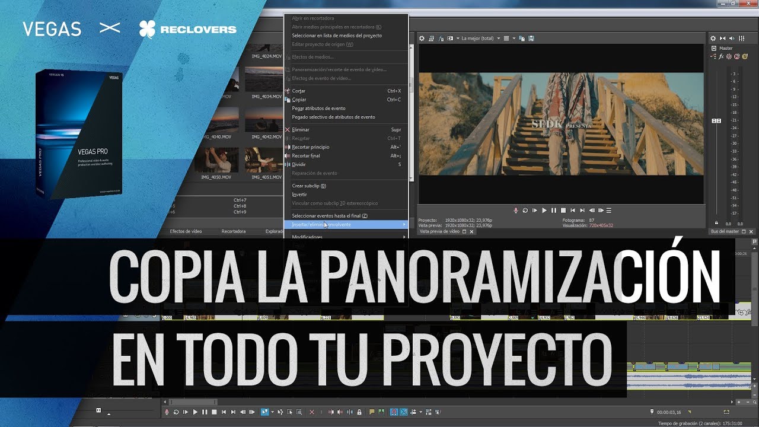The image size is (759, 427).
Task: Expand auto ripple dropdown arrow
Action: [x=420, y=412]
